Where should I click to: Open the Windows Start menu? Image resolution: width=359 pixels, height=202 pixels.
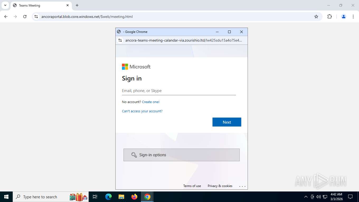[6, 197]
